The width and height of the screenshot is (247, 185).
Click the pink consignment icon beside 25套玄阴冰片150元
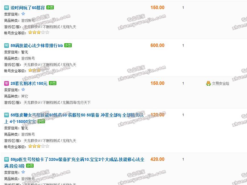7,83
